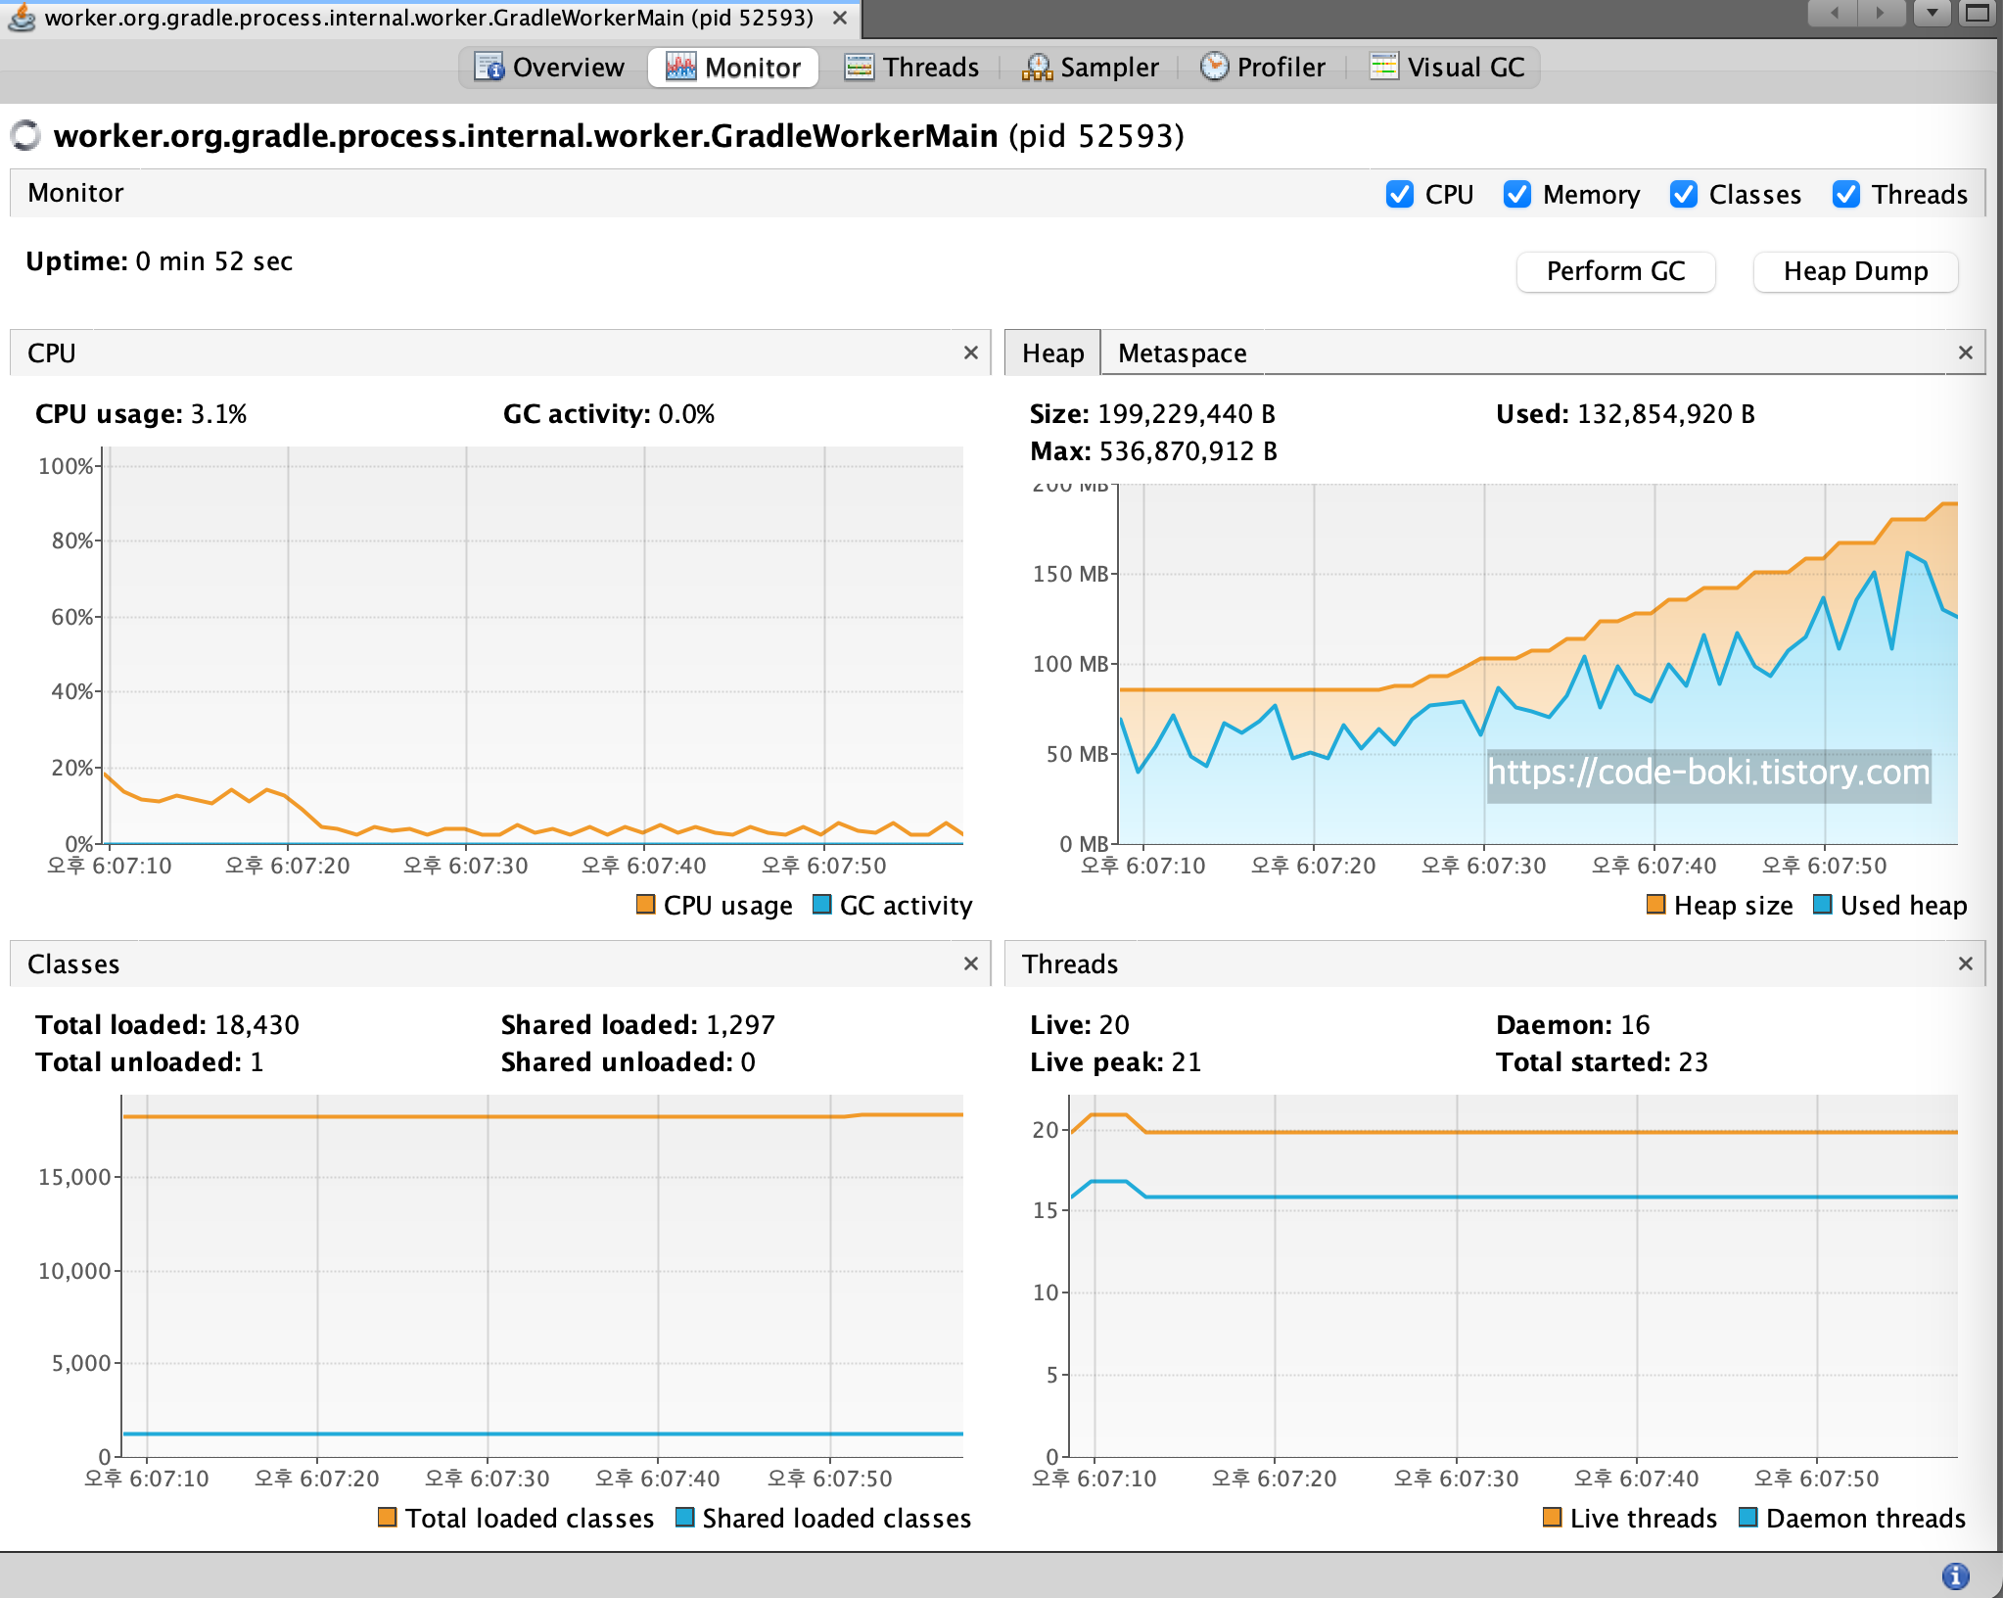Click the Profiler clock icon
2003x1598 pixels.
[x=1214, y=67]
